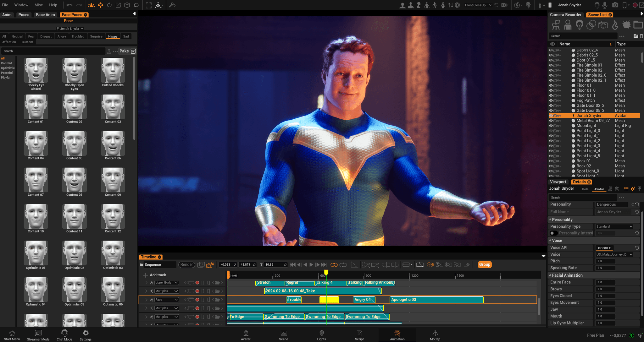Click the flame effect icon in Scene List

[x=615, y=25]
